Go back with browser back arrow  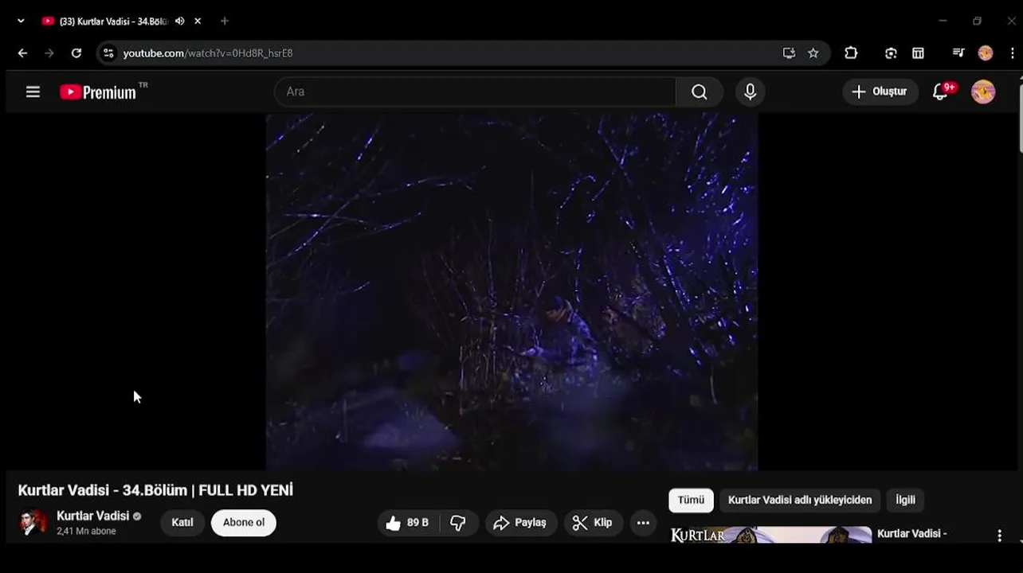22,53
